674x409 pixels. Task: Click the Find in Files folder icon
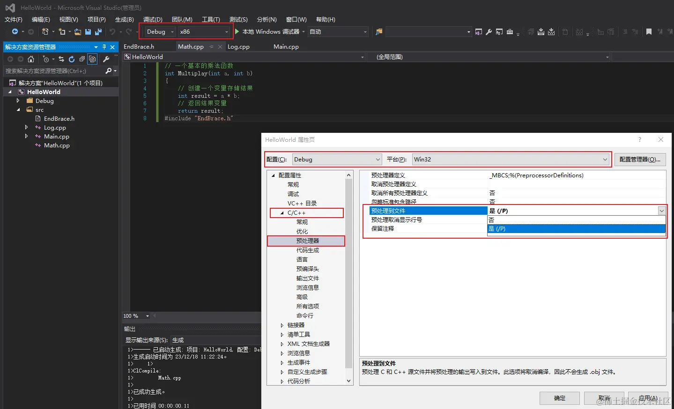379,32
